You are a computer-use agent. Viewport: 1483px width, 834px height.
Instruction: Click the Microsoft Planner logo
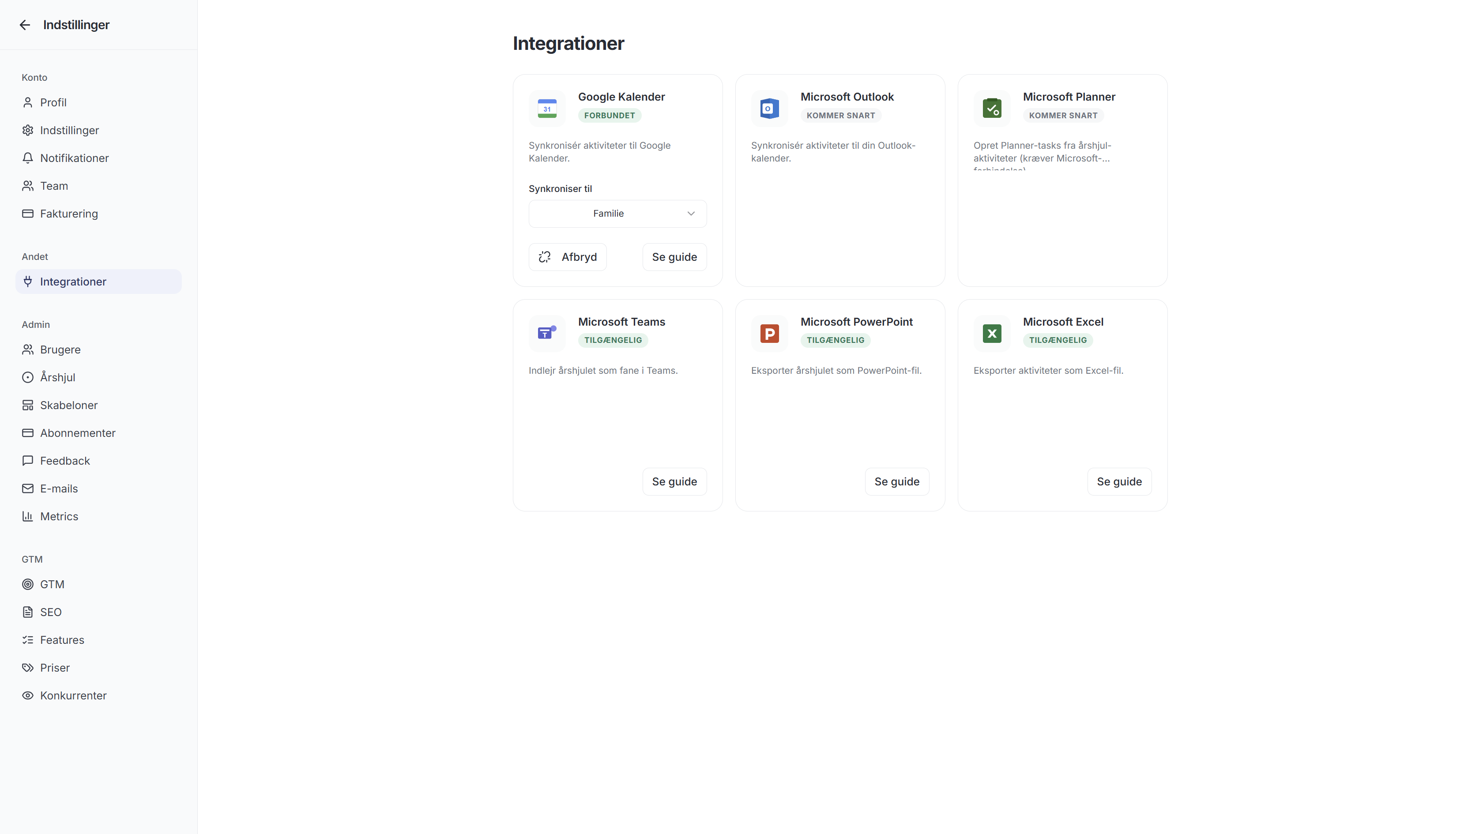click(x=992, y=108)
